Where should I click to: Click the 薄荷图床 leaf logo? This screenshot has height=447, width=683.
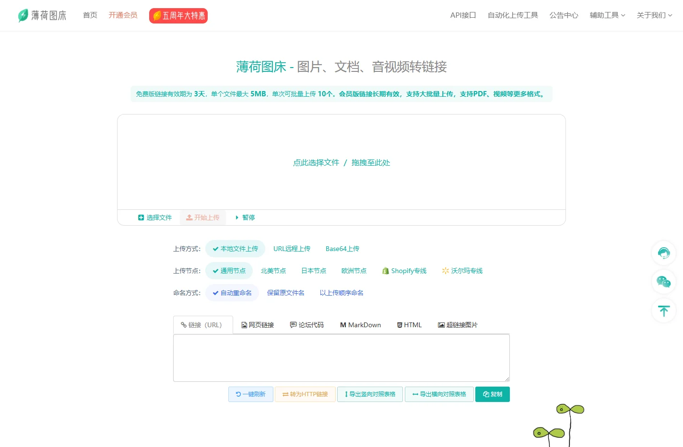pyautogui.click(x=42, y=15)
